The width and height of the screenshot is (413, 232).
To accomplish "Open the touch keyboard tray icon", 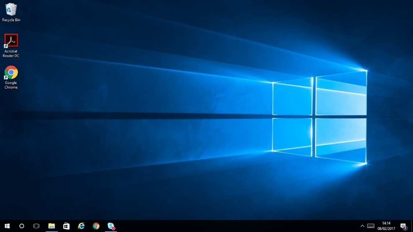I will [370, 226].
